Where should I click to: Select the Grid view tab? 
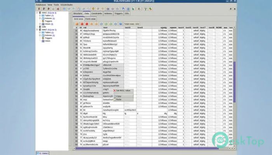(x=78, y=19)
